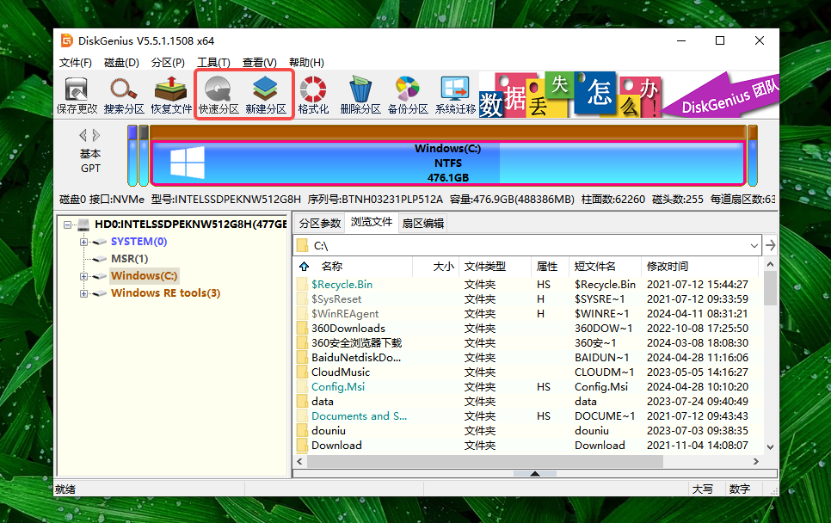Go to next disk with right arrow
The height and width of the screenshot is (523, 831).
click(96, 135)
